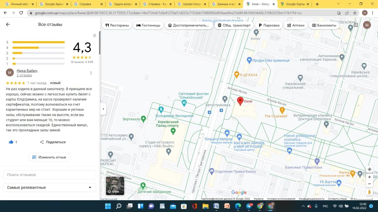The image size is (378, 212).
Task: Select the Парковка filter chip
Action: (269, 25)
